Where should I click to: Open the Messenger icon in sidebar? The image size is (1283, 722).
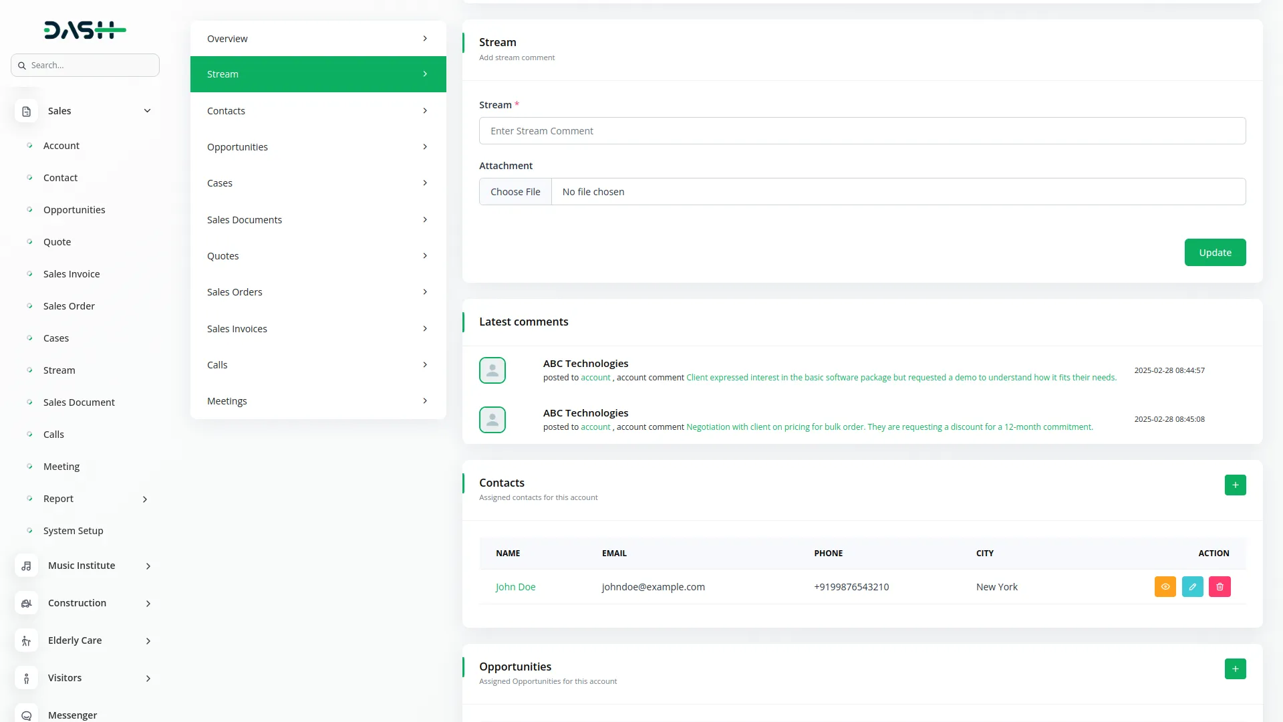tap(26, 715)
